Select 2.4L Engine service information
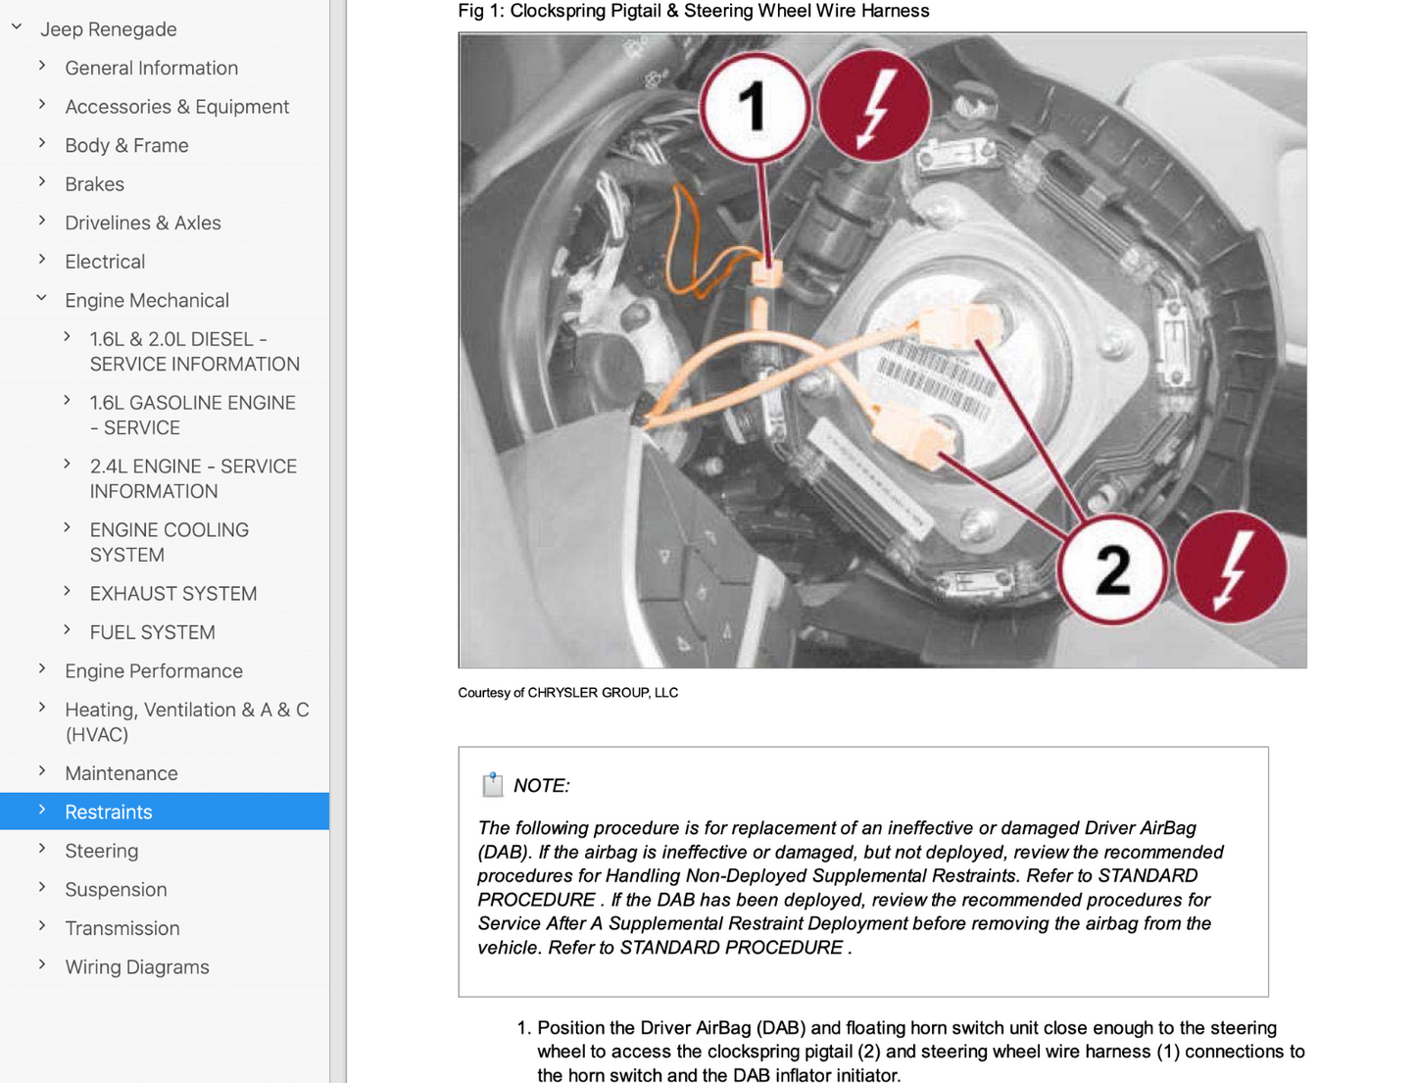The image size is (1416, 1083). (x=193, y=479)
